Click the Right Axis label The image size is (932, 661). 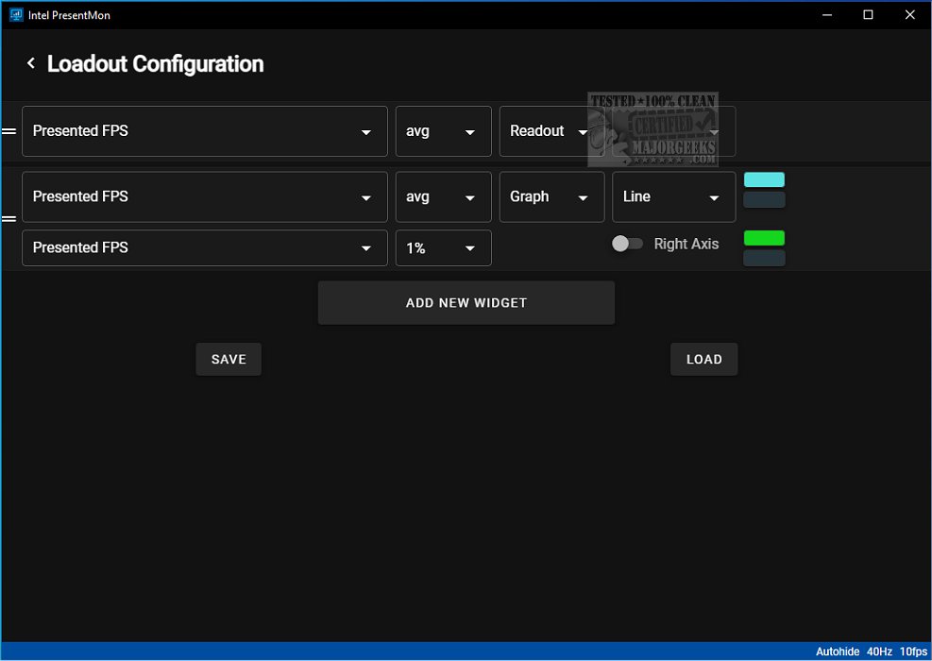point(686,244)
